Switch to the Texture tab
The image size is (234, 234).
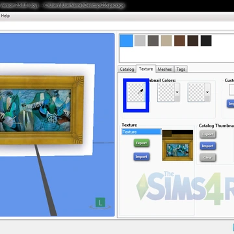pos(146,69)
